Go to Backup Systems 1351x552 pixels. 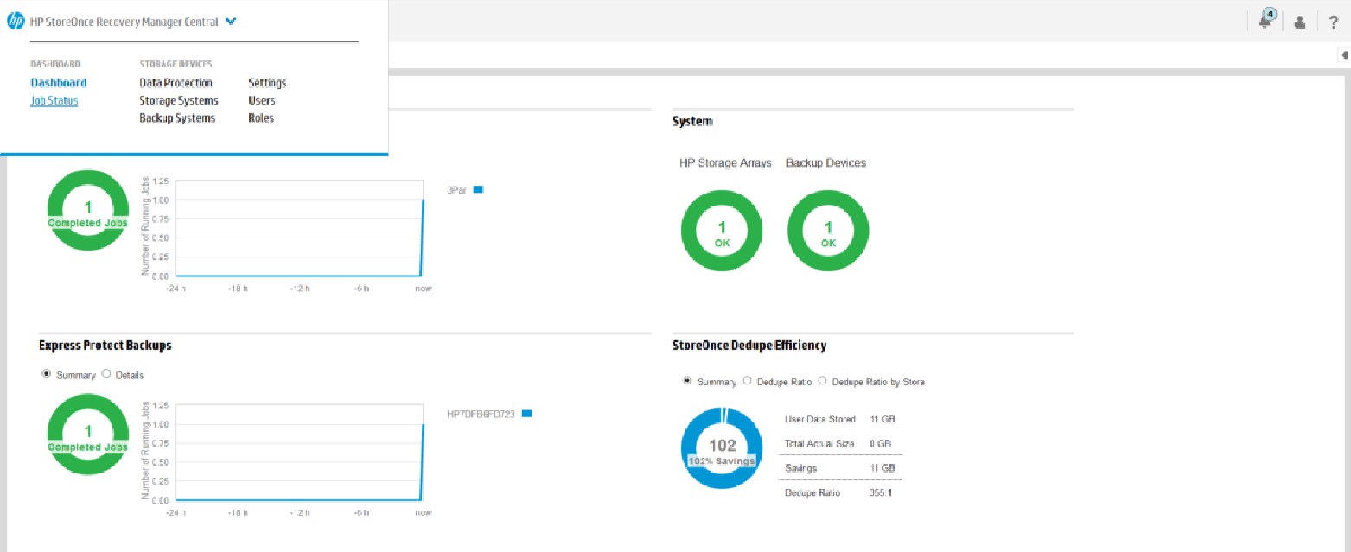[177, 117]
